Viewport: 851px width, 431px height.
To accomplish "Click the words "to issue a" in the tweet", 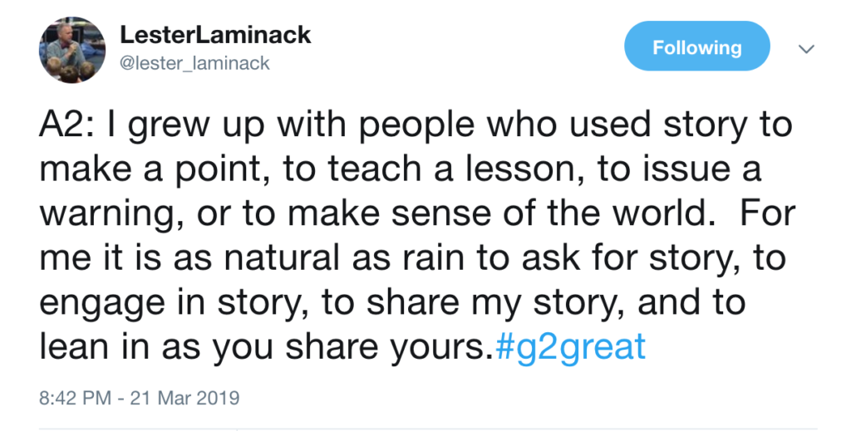I will point(680,169).
